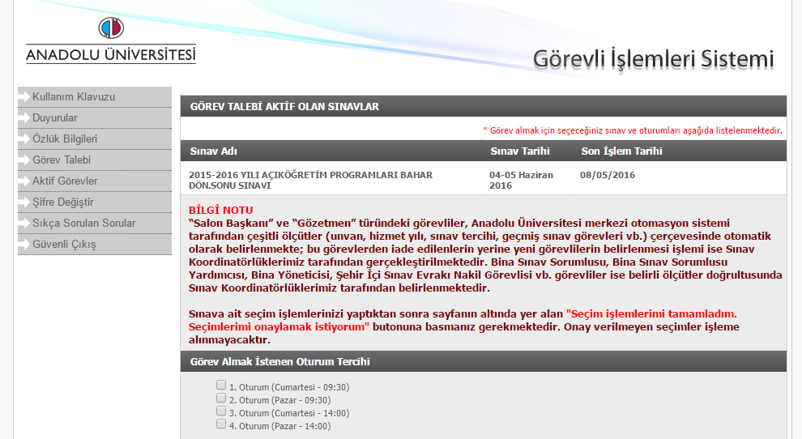
Task: Click arrow icon beside Duyurular
Action: (24, 117)
